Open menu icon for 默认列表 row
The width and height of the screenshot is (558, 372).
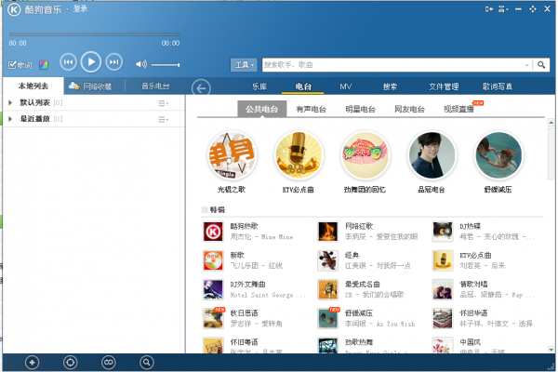[x=164, y=103]
